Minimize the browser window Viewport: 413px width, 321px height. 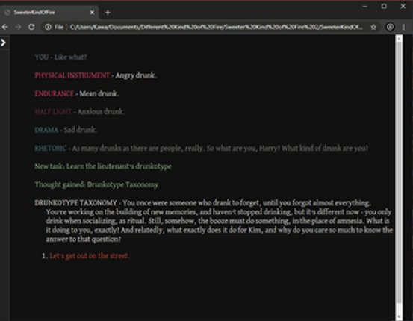pyautogui.click(x=364, y=6)
